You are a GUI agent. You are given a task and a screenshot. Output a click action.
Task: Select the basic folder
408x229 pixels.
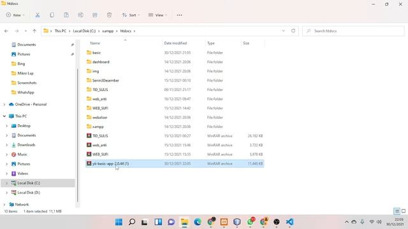click(175, 53)
